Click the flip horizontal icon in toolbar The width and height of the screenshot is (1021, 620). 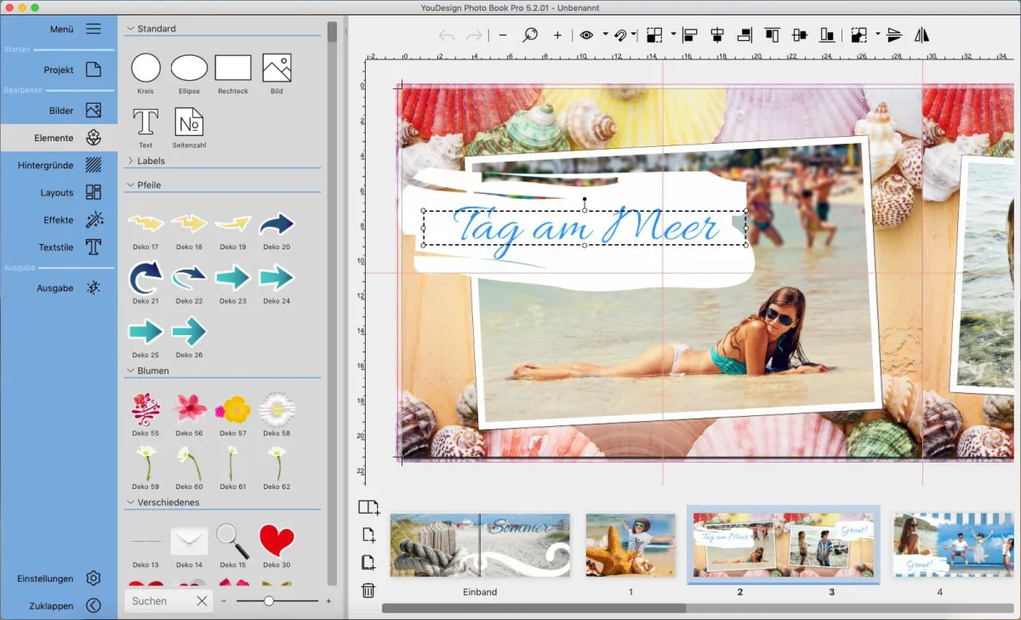click(x=921, y=35)
